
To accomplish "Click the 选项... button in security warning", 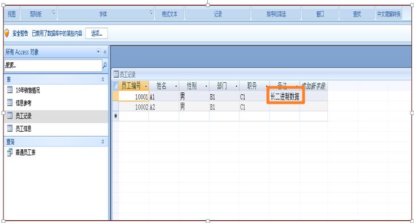I will tap(97, 33).
